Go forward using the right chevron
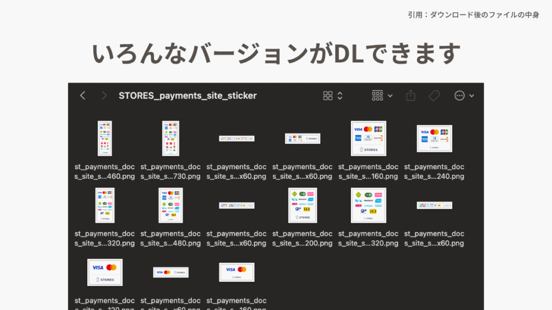 (104, 96)
